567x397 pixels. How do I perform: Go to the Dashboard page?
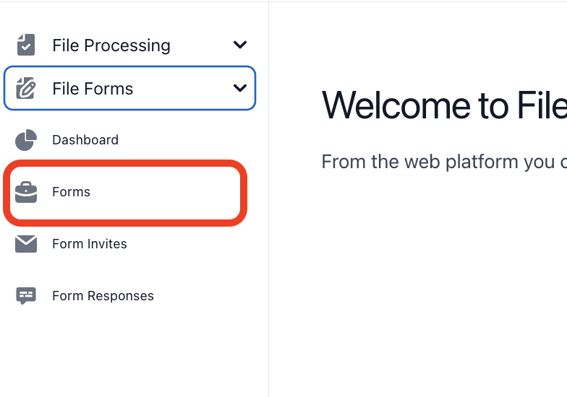pos(85,140)
